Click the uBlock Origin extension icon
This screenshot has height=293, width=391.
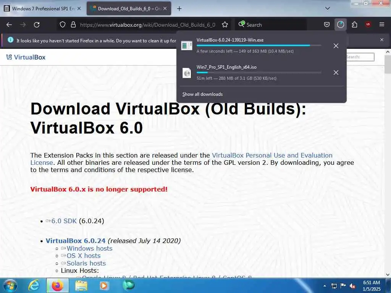(368, 24)
